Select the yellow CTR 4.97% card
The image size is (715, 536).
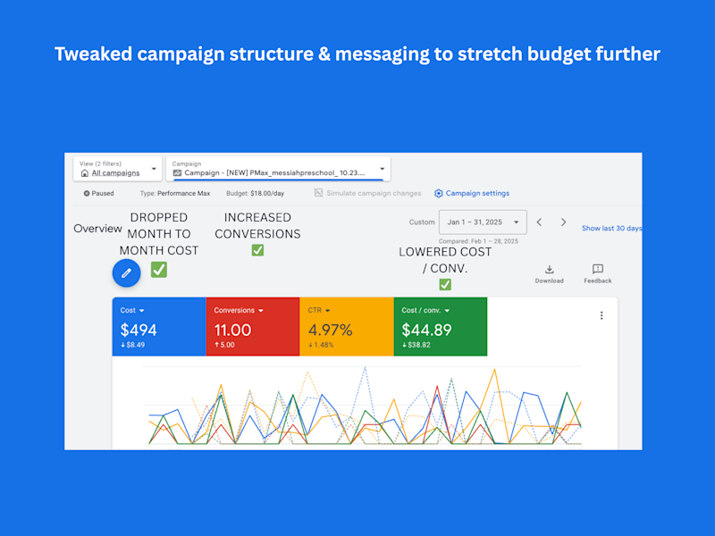pyautogui.click(x=347, y=327)
